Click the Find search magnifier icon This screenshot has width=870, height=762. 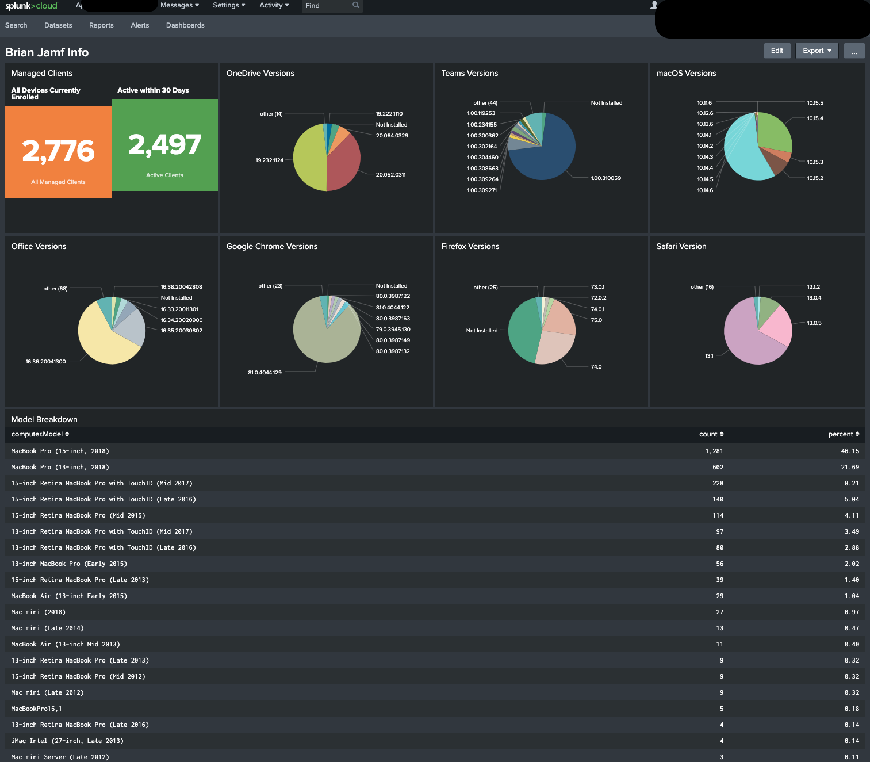pyautogui.click(x=356, y=5)
